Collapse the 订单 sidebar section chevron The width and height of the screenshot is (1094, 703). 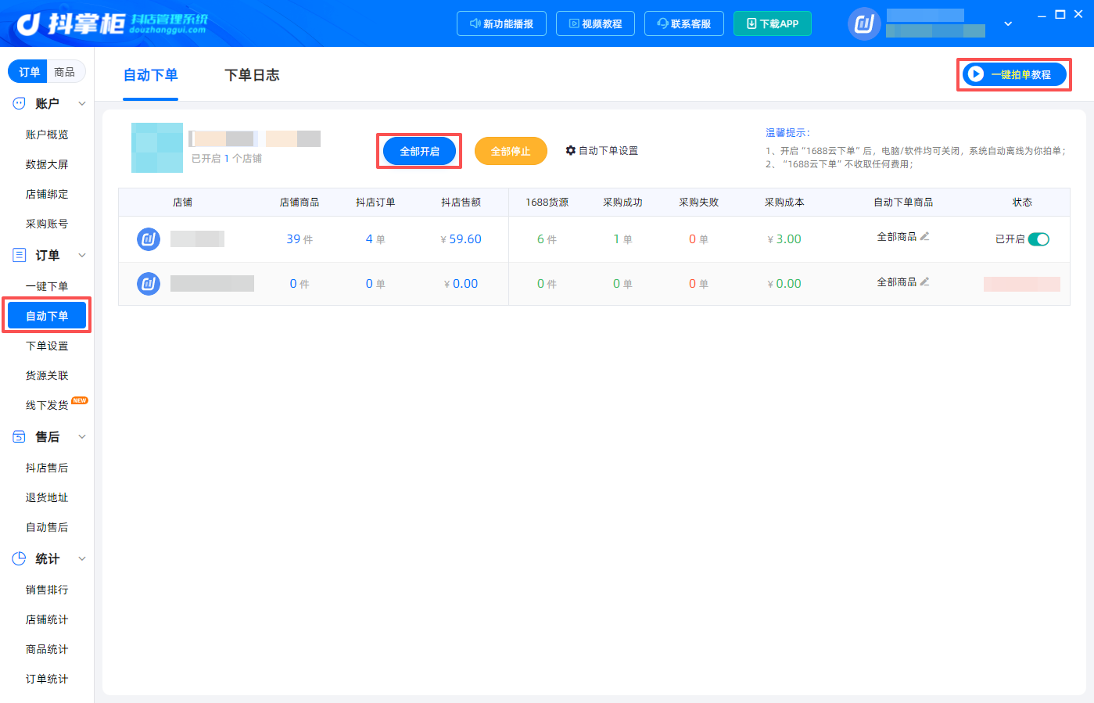(82, 255)
